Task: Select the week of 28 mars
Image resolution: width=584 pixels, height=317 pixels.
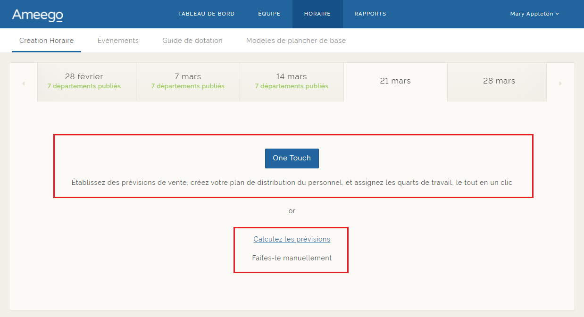Action: 498,81
